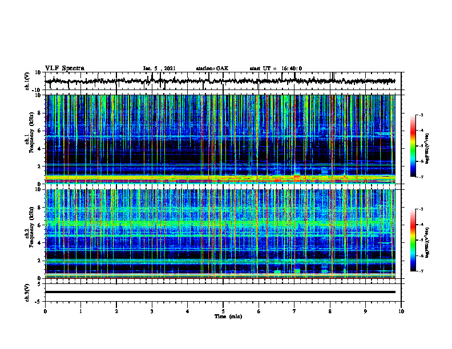This screenshot has width=452, height=349.
Task: Click the 'ch.1(V)' waveform axis label
Action: click(x=27, y=81)
